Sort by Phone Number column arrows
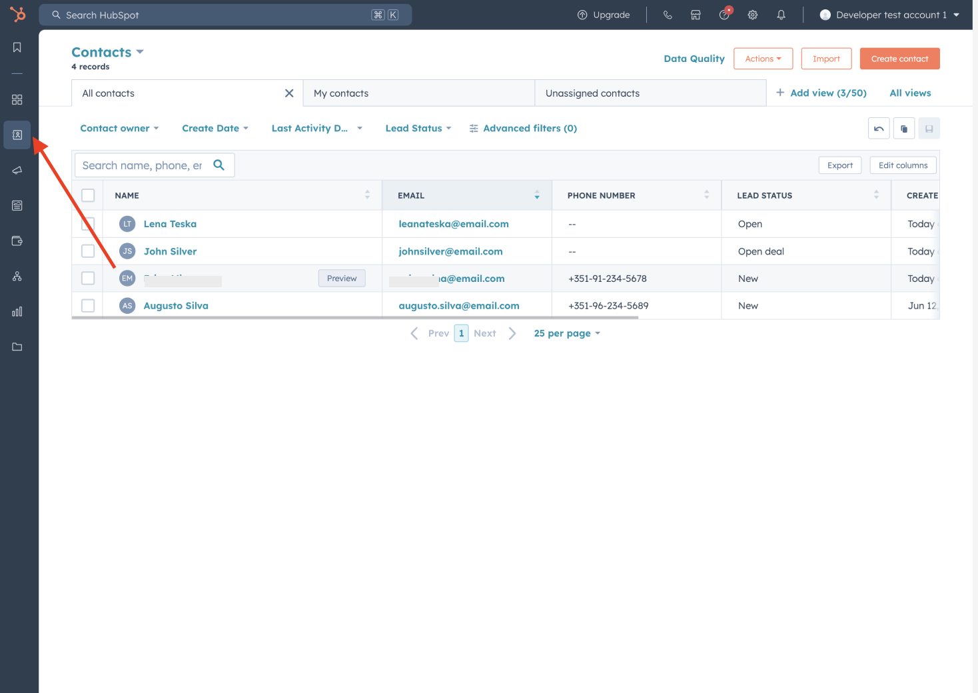This screenshot has height=693, width=978. click(706, 195)
